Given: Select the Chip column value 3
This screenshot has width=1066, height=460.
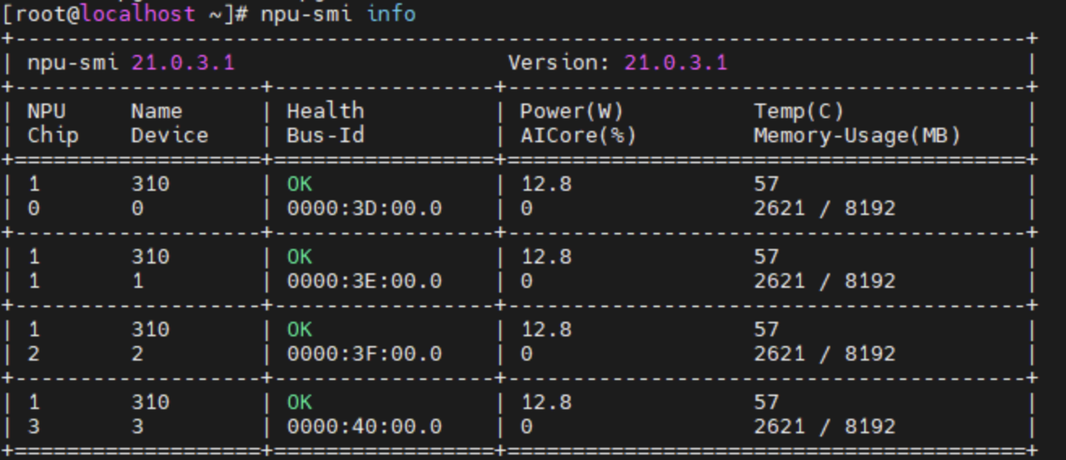Looking at the screenshot, I should click(33, 428).
